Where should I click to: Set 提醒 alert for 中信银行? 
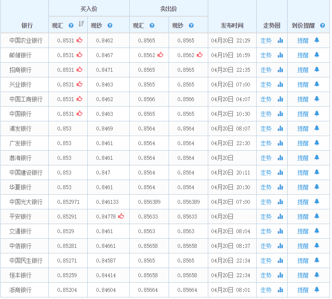303,246
